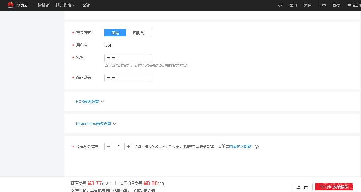Select 密钥对 login mode

pyautogui.click(x=139, y=33)
